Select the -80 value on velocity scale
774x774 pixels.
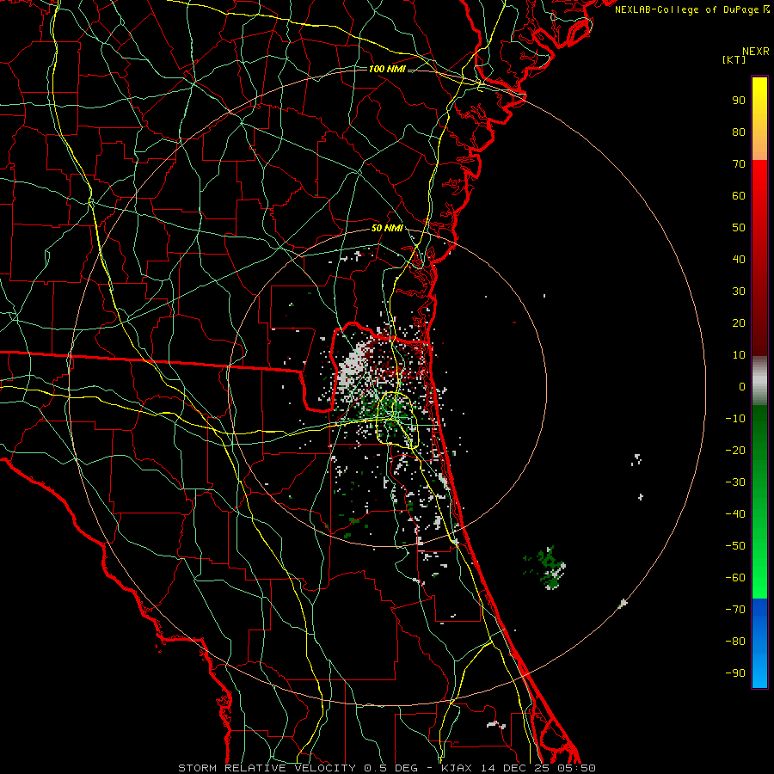coord(735,642)
